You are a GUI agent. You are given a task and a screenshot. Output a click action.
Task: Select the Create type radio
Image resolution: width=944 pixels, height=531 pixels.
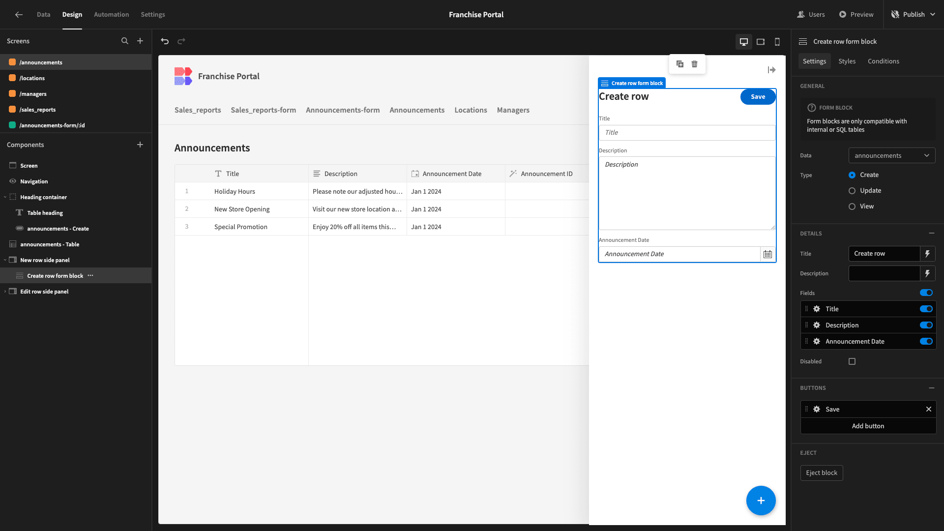coord(852,175)
